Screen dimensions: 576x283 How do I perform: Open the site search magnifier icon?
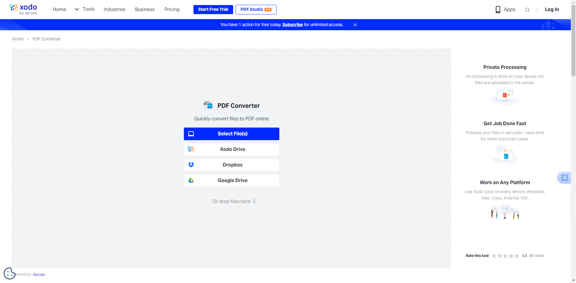pyautogui.click(x=527, y=10)
